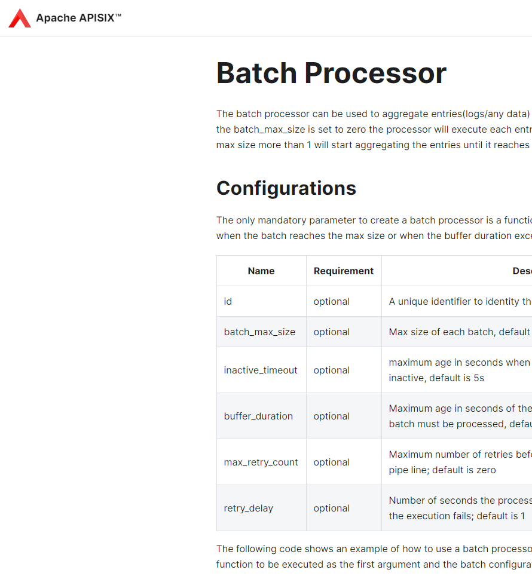
Task: Click the Requirement column header
Action: [x=343, y=271]
